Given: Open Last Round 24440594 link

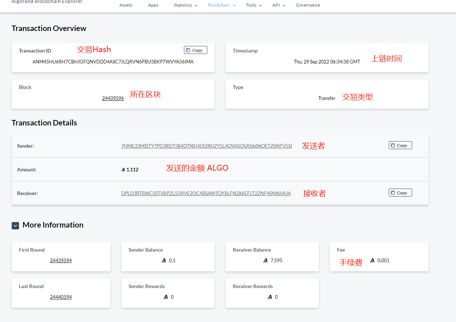Looking at the screenshot, I should tap(61, 297).
